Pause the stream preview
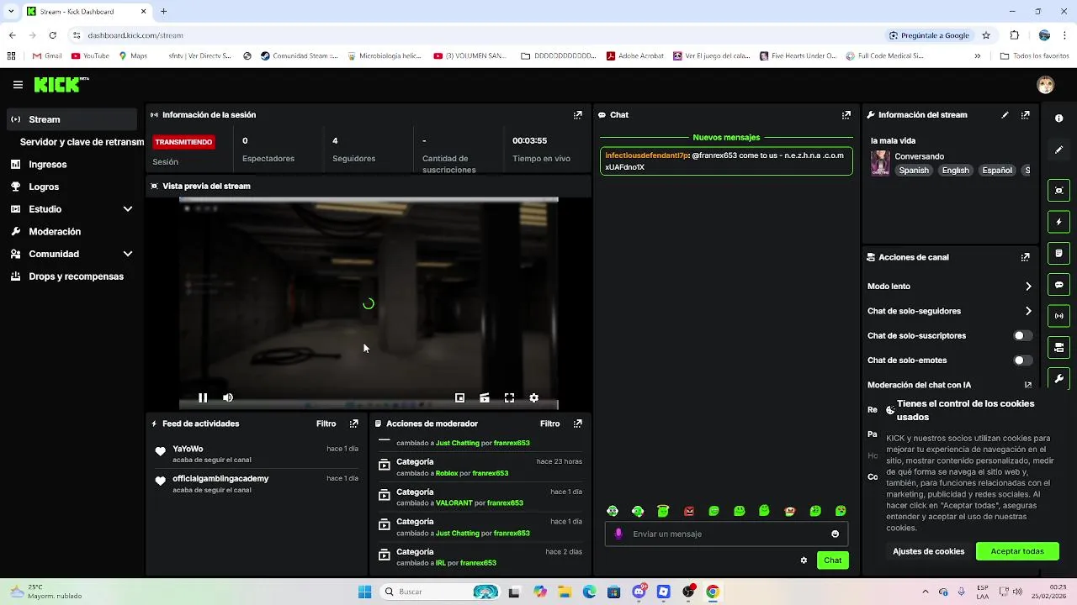The height and width of the screenshot is (605, 1077). tap(203, 397)
